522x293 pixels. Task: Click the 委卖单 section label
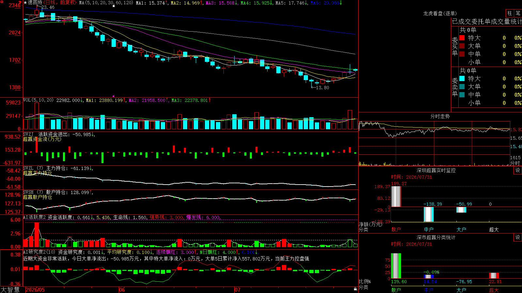[455, 87]
